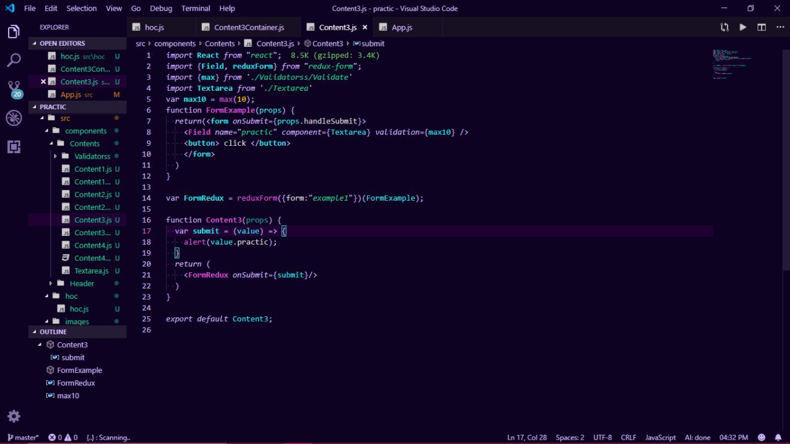Collapse the OUTLINE section
Viewport: 790px width, 444px height.
tap(53, 332)
